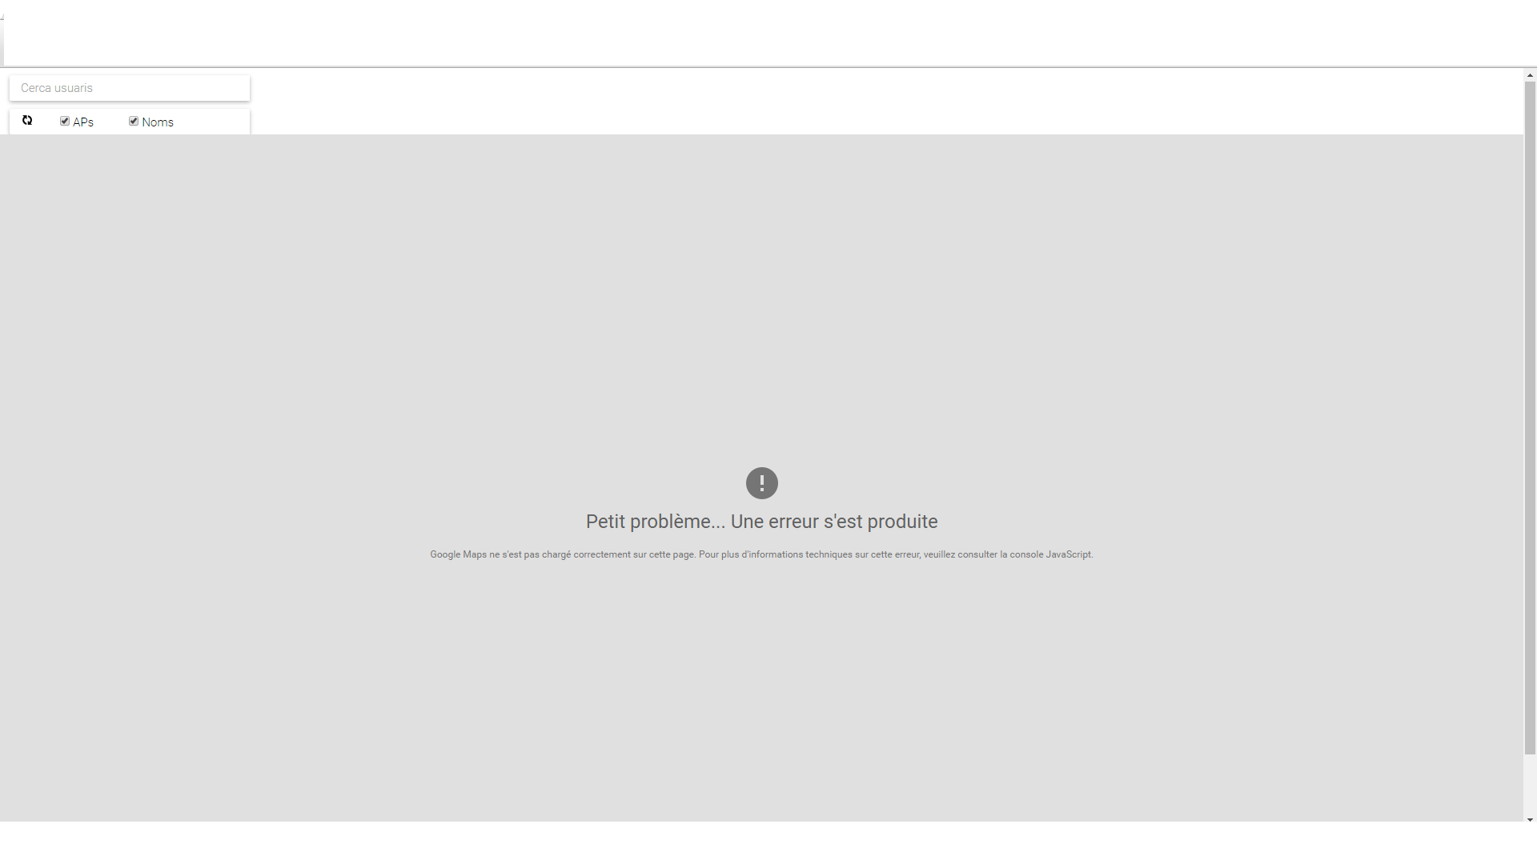
Task: Click the 'ne s'est pas chargé correctement' text
Action: coord(560,554)
